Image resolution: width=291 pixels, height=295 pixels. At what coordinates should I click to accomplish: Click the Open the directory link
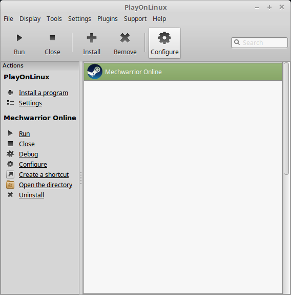(46, 185)
